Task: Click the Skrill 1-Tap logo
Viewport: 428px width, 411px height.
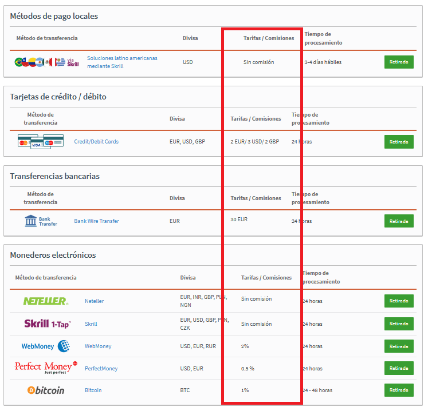Action: (x=48, y=324)
